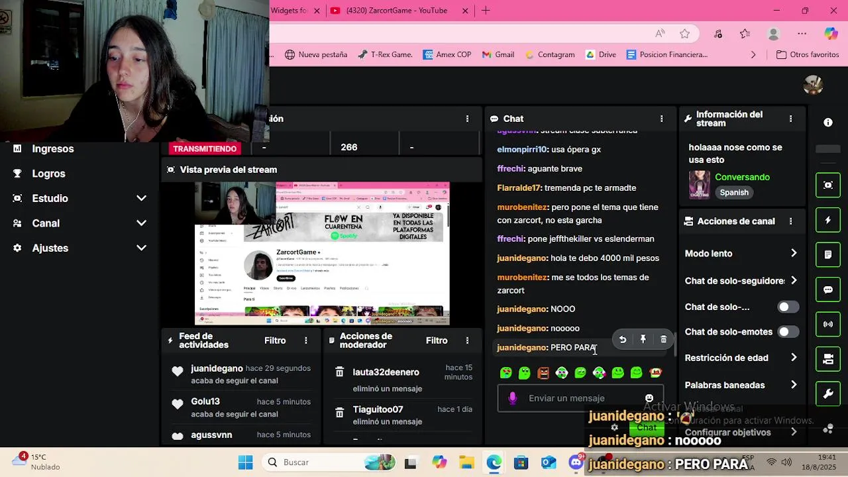Open the Contagram bookmark
The height and width of the screenshot is (477, 848).
click(549, 54)
